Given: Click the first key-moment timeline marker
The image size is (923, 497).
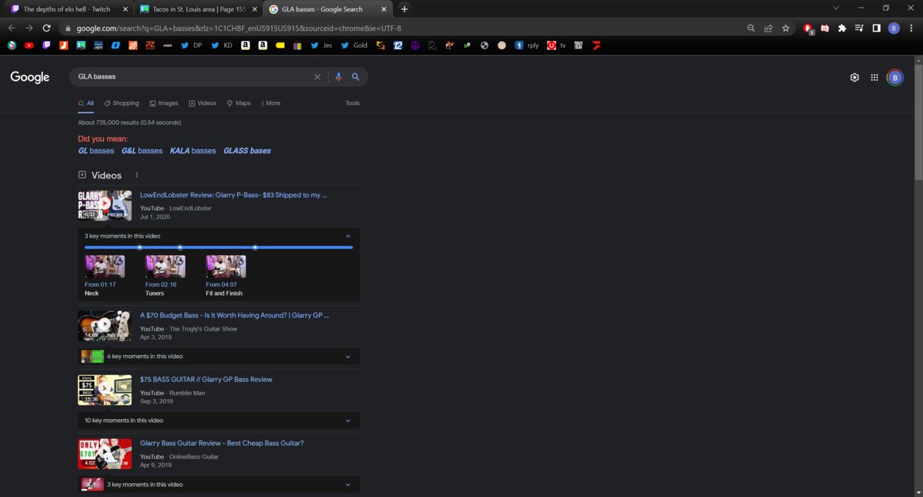Looking at the screenshot, I should coord(140,248).
